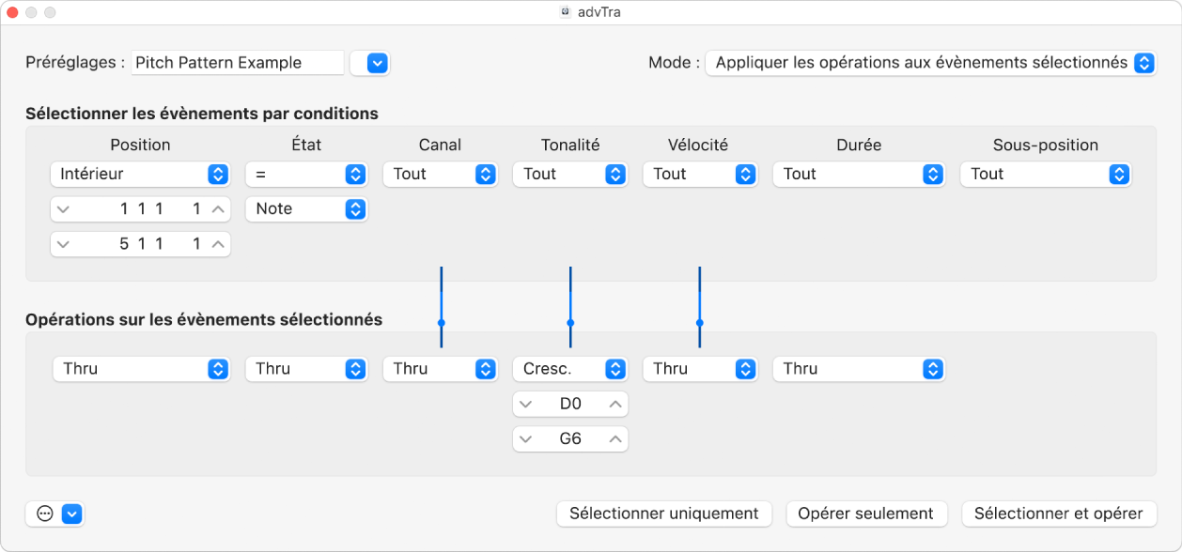Open the Note status type menu
Screen dimensions: 1182x552
(x=305, y=208)
